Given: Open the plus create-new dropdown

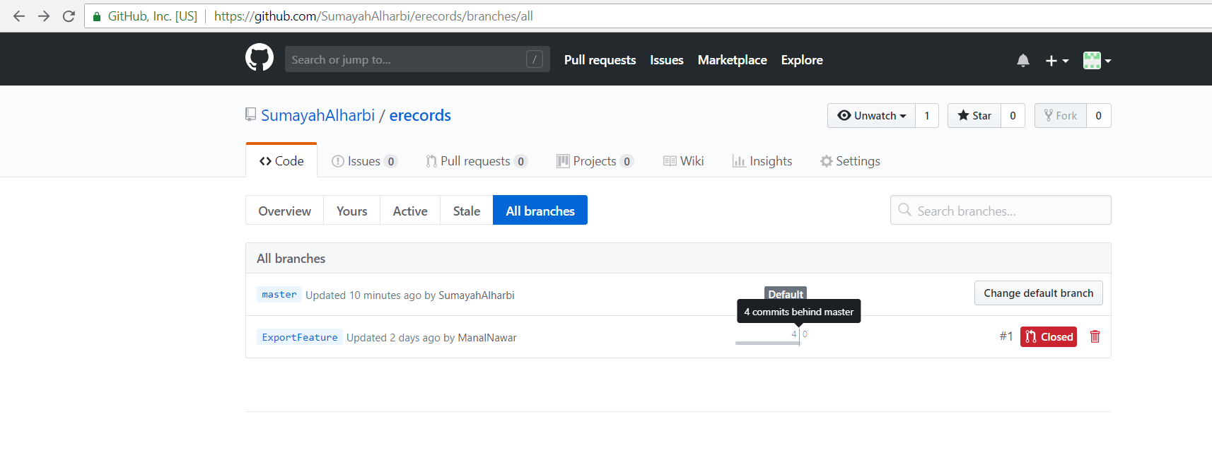Looking at the screenshot, I should tap(1057, 61).
